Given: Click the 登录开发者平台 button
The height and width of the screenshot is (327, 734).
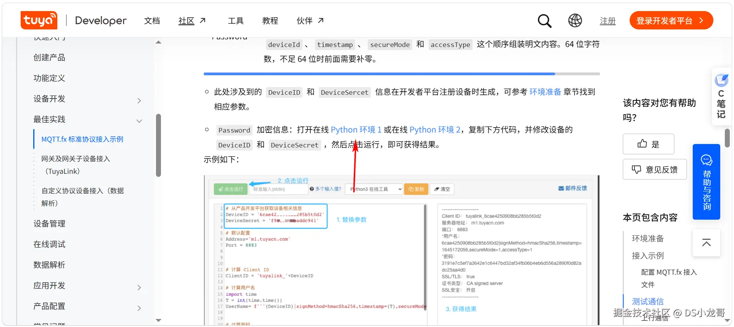Looking at the screenshot, I should 671,20.
